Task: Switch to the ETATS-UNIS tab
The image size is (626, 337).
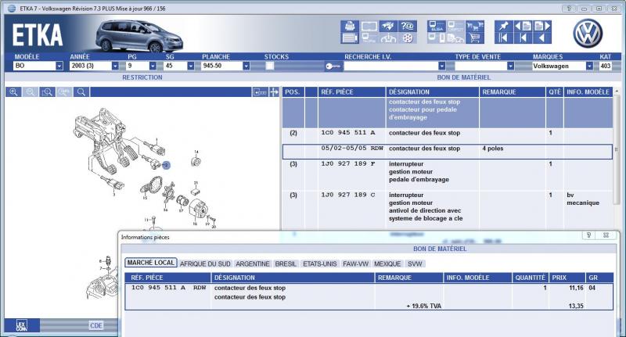Action: [320, 264]
